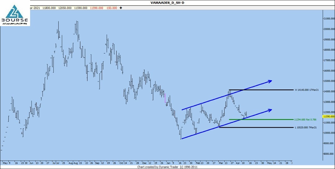The width and height of the screenshot is (335, 169).
Task: Click the L 10520.000 7Mar21 low label
Action: point(306,127)
